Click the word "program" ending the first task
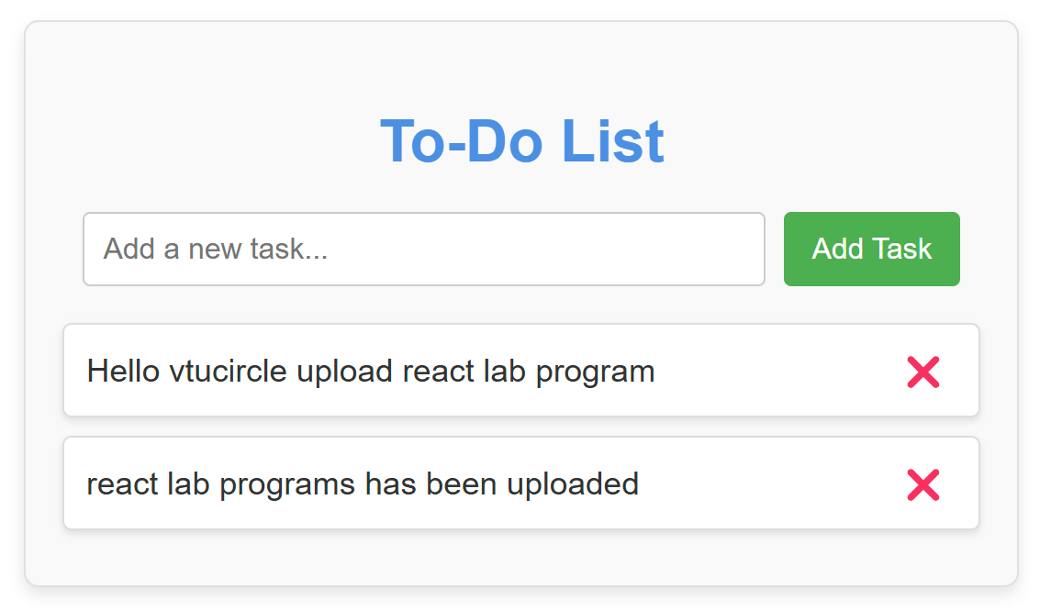The width and height of the screenshot is (1040, 611). click(x=595, y=373)
